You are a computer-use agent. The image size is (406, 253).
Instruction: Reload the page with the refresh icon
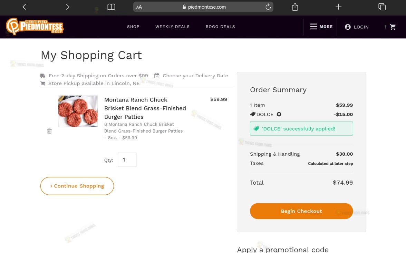[268, 7]
